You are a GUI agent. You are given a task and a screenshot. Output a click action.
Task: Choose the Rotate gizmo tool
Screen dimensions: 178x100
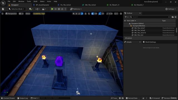click(x=79, y=14)
